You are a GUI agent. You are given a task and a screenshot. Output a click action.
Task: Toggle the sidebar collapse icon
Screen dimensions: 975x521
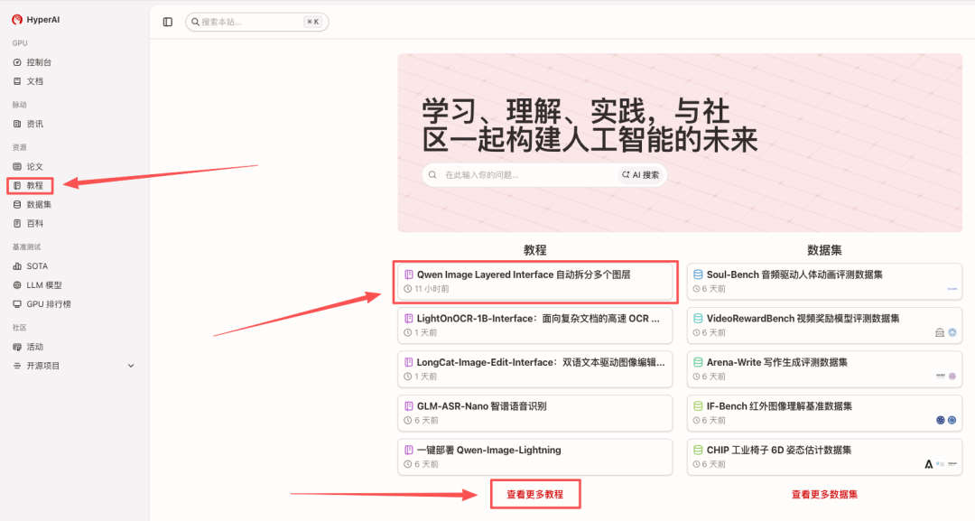tap(168, 22)
